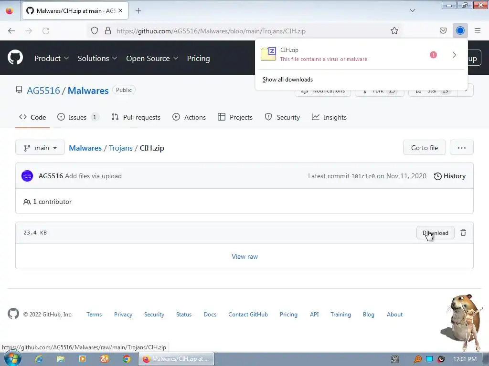Open the Open Source dropdown

[152, 58]
